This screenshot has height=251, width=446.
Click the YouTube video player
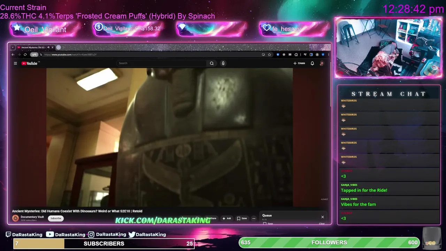(x=170, y=137)
